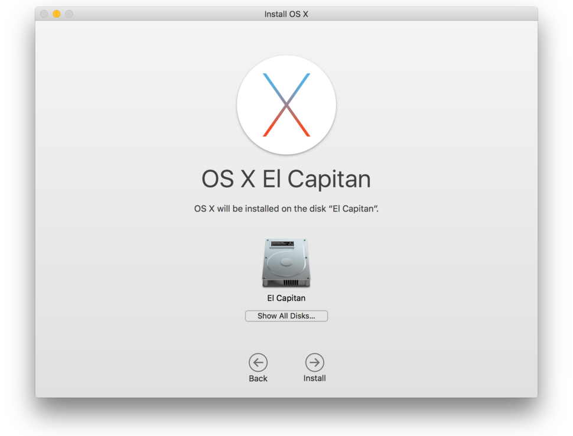The image size is (573, 436).
Task: Minimize the Install OS X window
Action: [56, 14]
